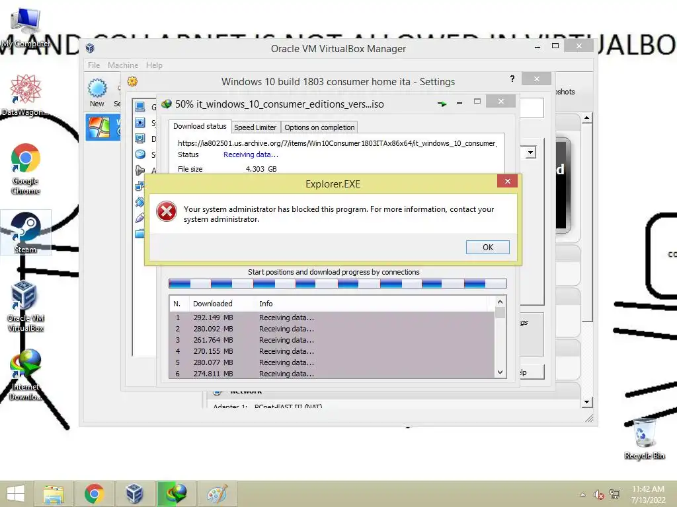
Task: Click the network icon in system tray
Action: 614,494
